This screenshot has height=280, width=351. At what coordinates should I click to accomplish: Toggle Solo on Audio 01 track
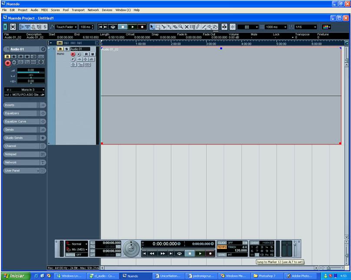[66, 49]
